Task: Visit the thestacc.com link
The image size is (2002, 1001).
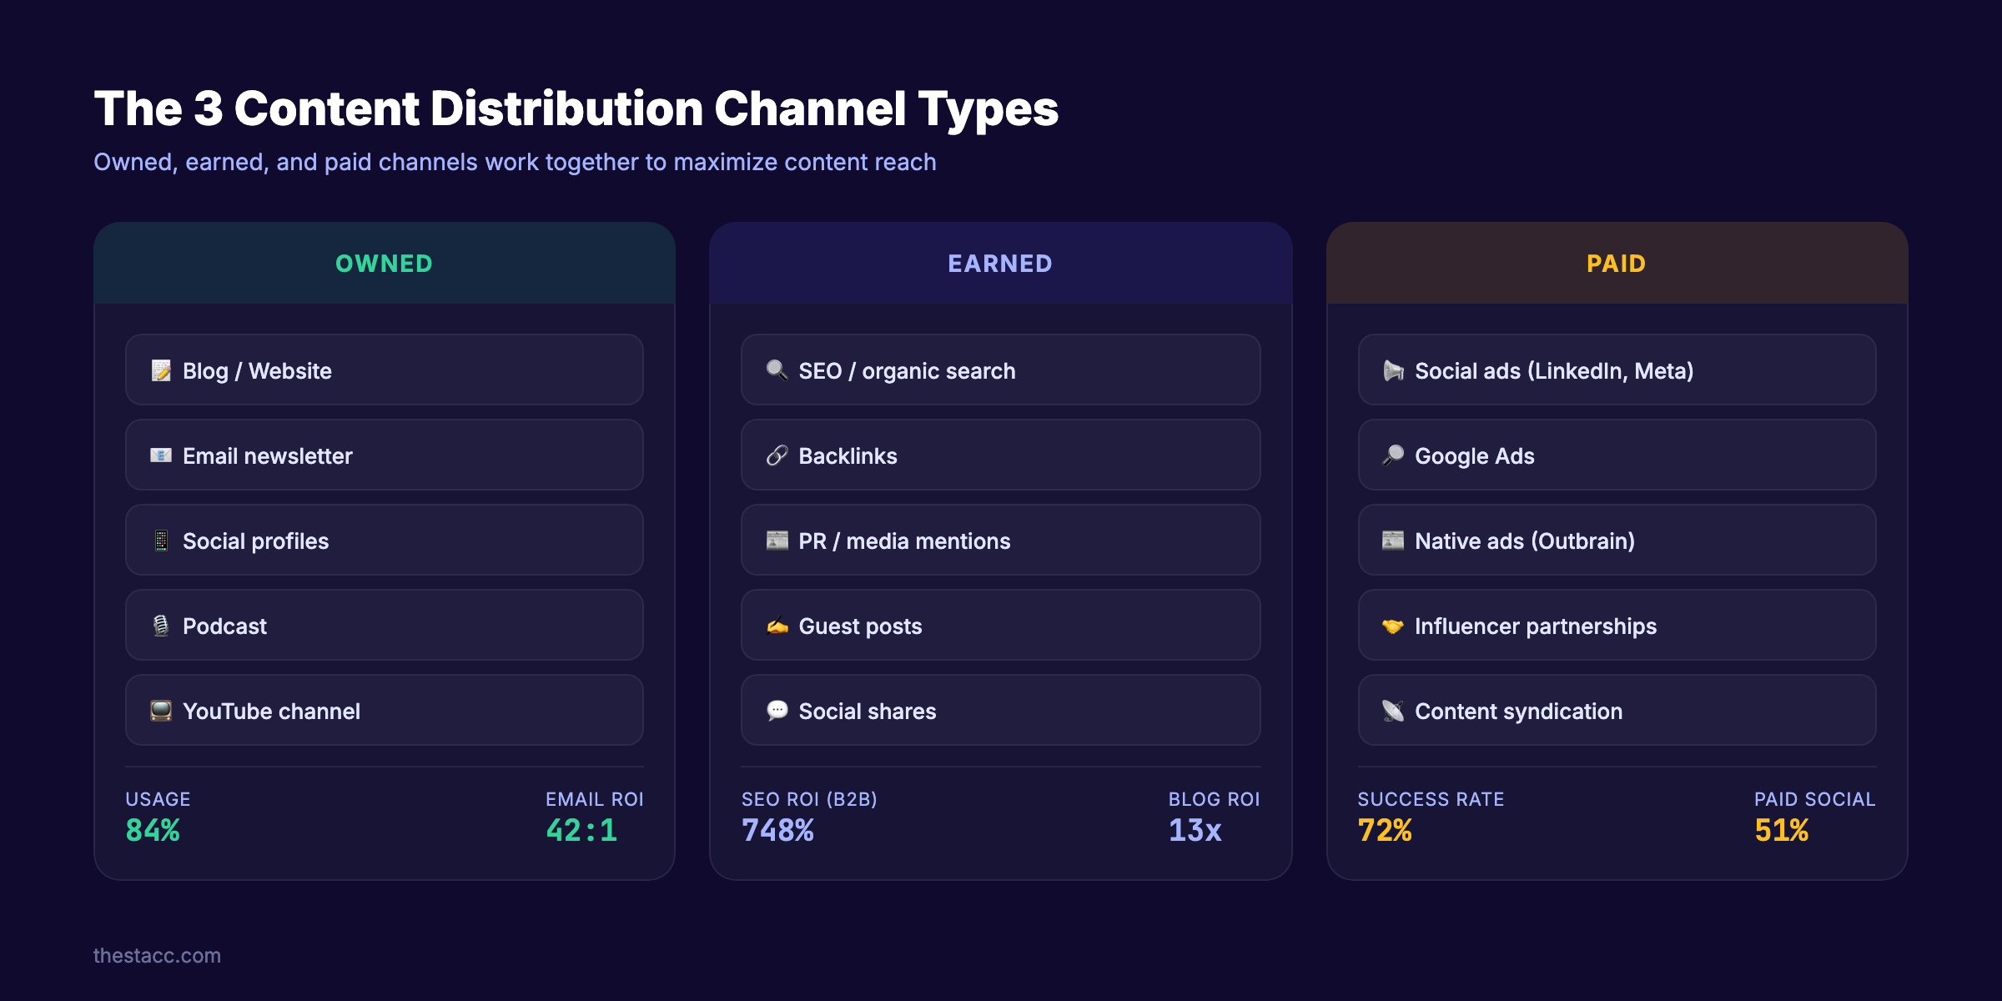Action: 157,955
